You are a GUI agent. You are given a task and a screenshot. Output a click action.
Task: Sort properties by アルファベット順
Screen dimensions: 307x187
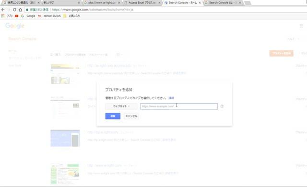pos(98,55)
